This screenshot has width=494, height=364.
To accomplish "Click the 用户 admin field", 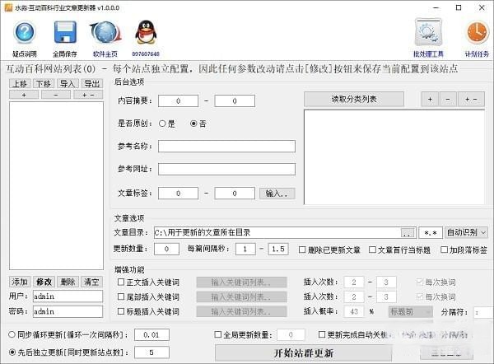I will pyautogui.click(x=68, y=296).
